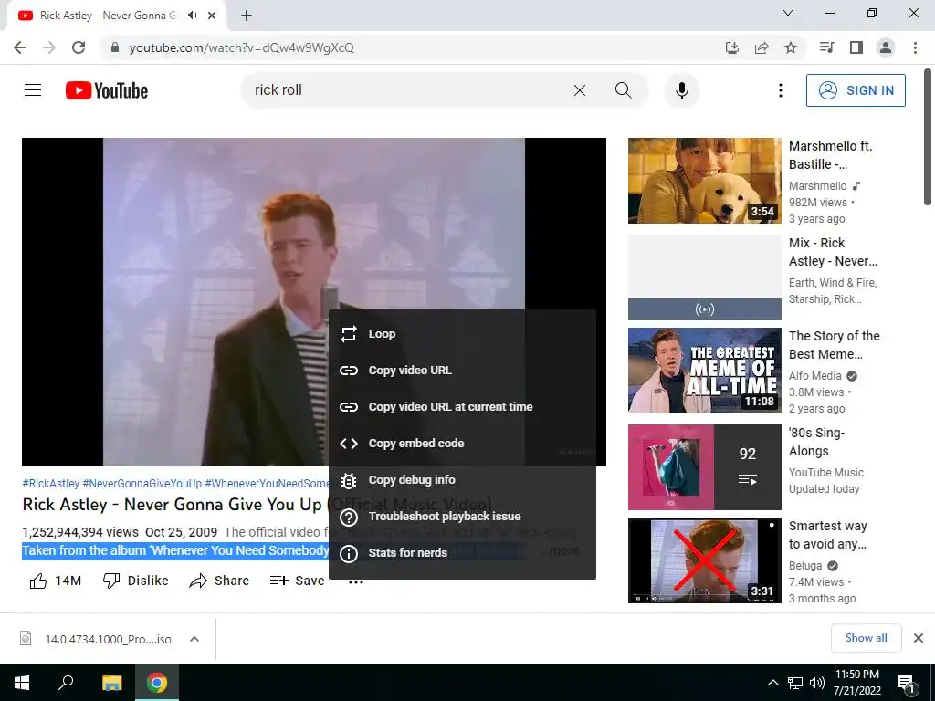Click Show all downloads
This screenshot has height=701, width=935.
[866, 638]
